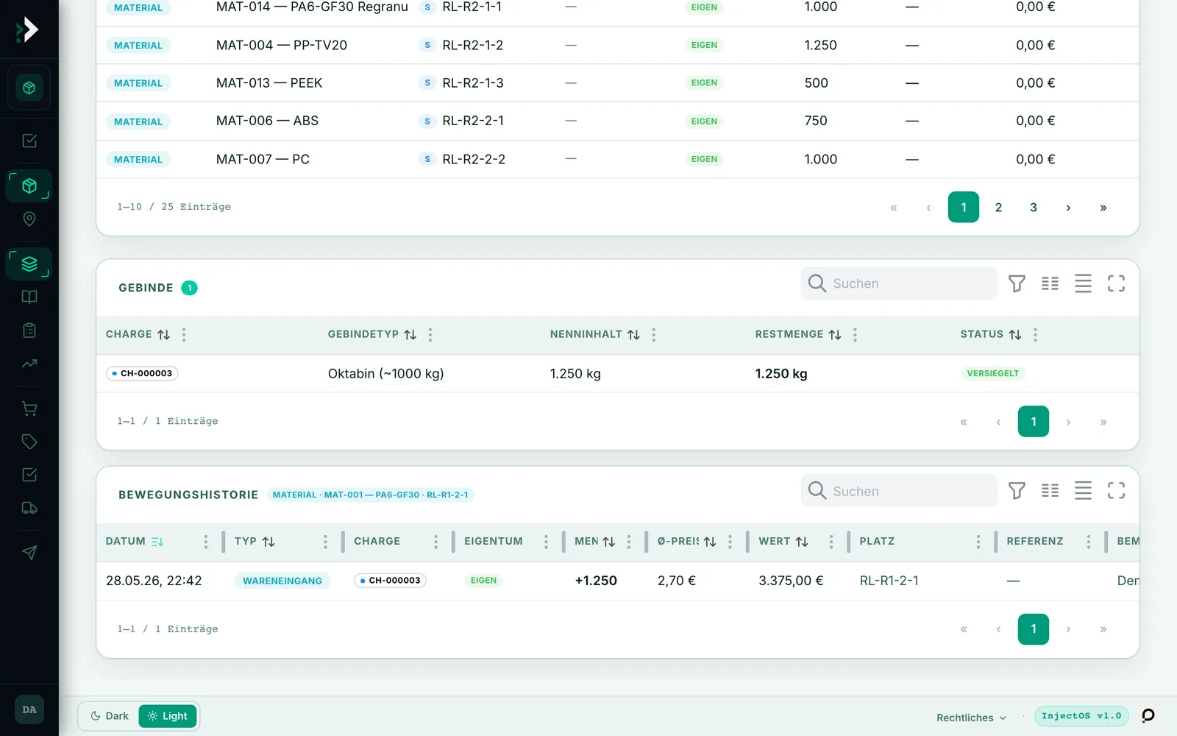Image resolution: width=1177 pixels, height=736 pixels.
Task: Open charge CH-000003 in Gebinde row
Action: [x=142, y=373]
